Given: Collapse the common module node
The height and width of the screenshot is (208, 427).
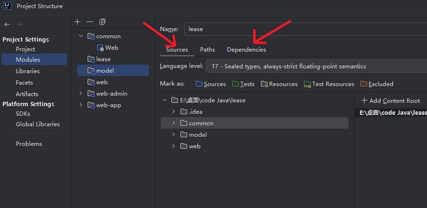Looking at the screenshot, I should [81, 36].
